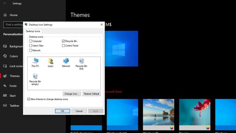Enable the Control Panel checkbox

pos(63,45)
